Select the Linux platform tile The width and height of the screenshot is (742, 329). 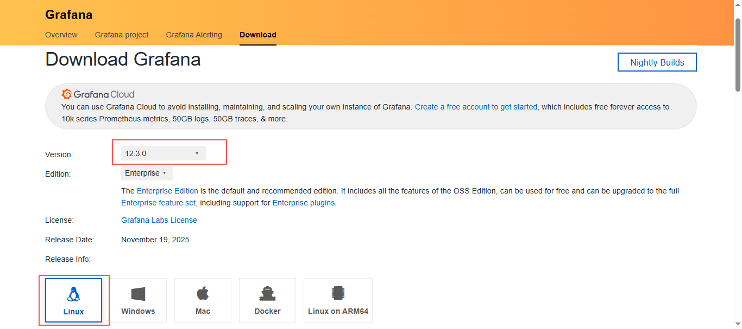tap(73, 300)
